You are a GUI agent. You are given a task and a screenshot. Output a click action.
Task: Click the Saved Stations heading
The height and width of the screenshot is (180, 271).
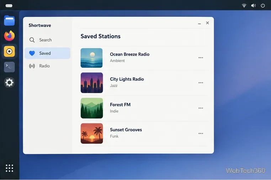point(100,36)
